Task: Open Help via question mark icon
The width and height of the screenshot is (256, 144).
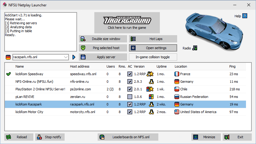Action: point(245,16)
